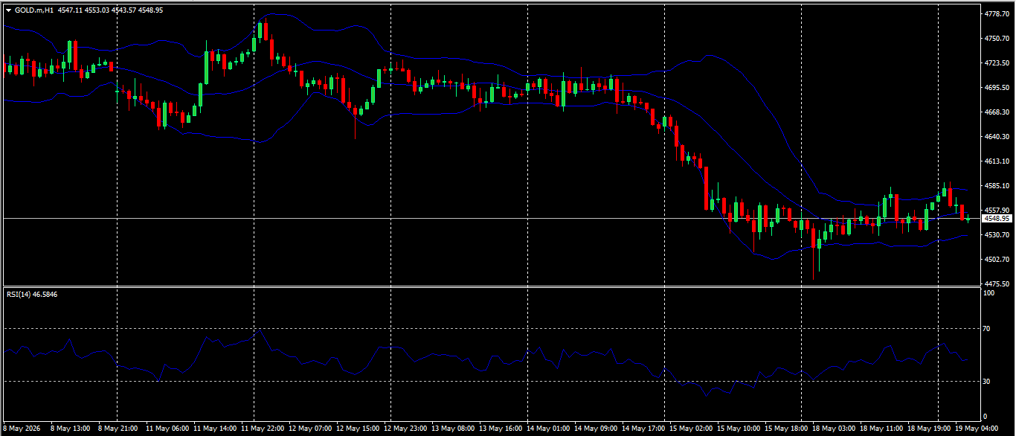Click the 18 May 11:00 time label
This screenshot has width=1016, height=436.
pos(881,429)
